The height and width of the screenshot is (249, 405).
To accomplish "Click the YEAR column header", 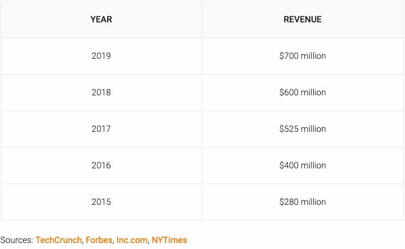I will [x=101, y=19].
